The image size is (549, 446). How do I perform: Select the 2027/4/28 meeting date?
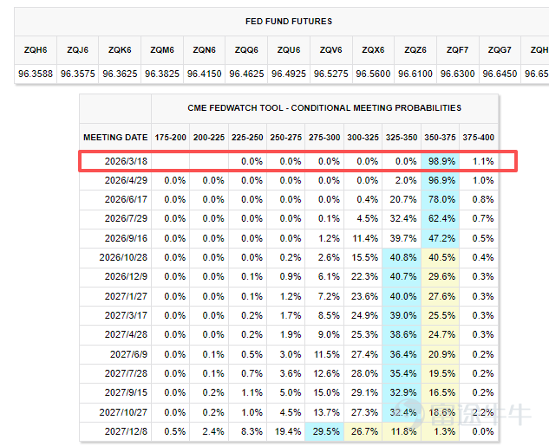pyautogui.click(x=126, y=334)
